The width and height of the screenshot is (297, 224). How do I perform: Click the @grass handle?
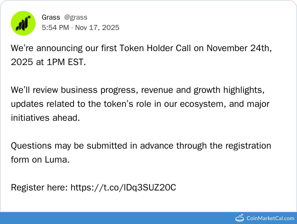coord(76,17)
